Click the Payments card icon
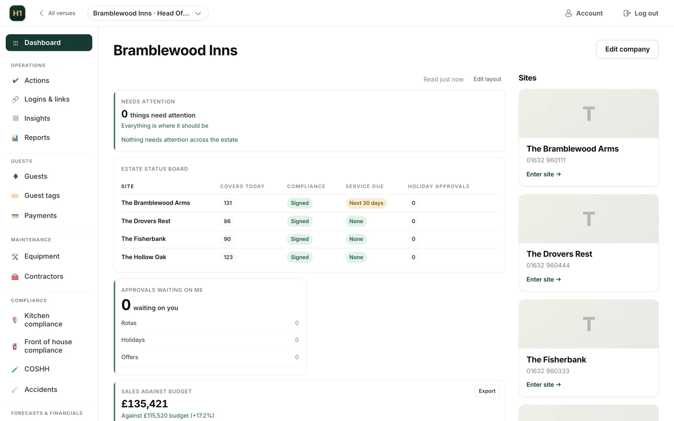This screenshot has width=674, height=421. tap(15, 216)
